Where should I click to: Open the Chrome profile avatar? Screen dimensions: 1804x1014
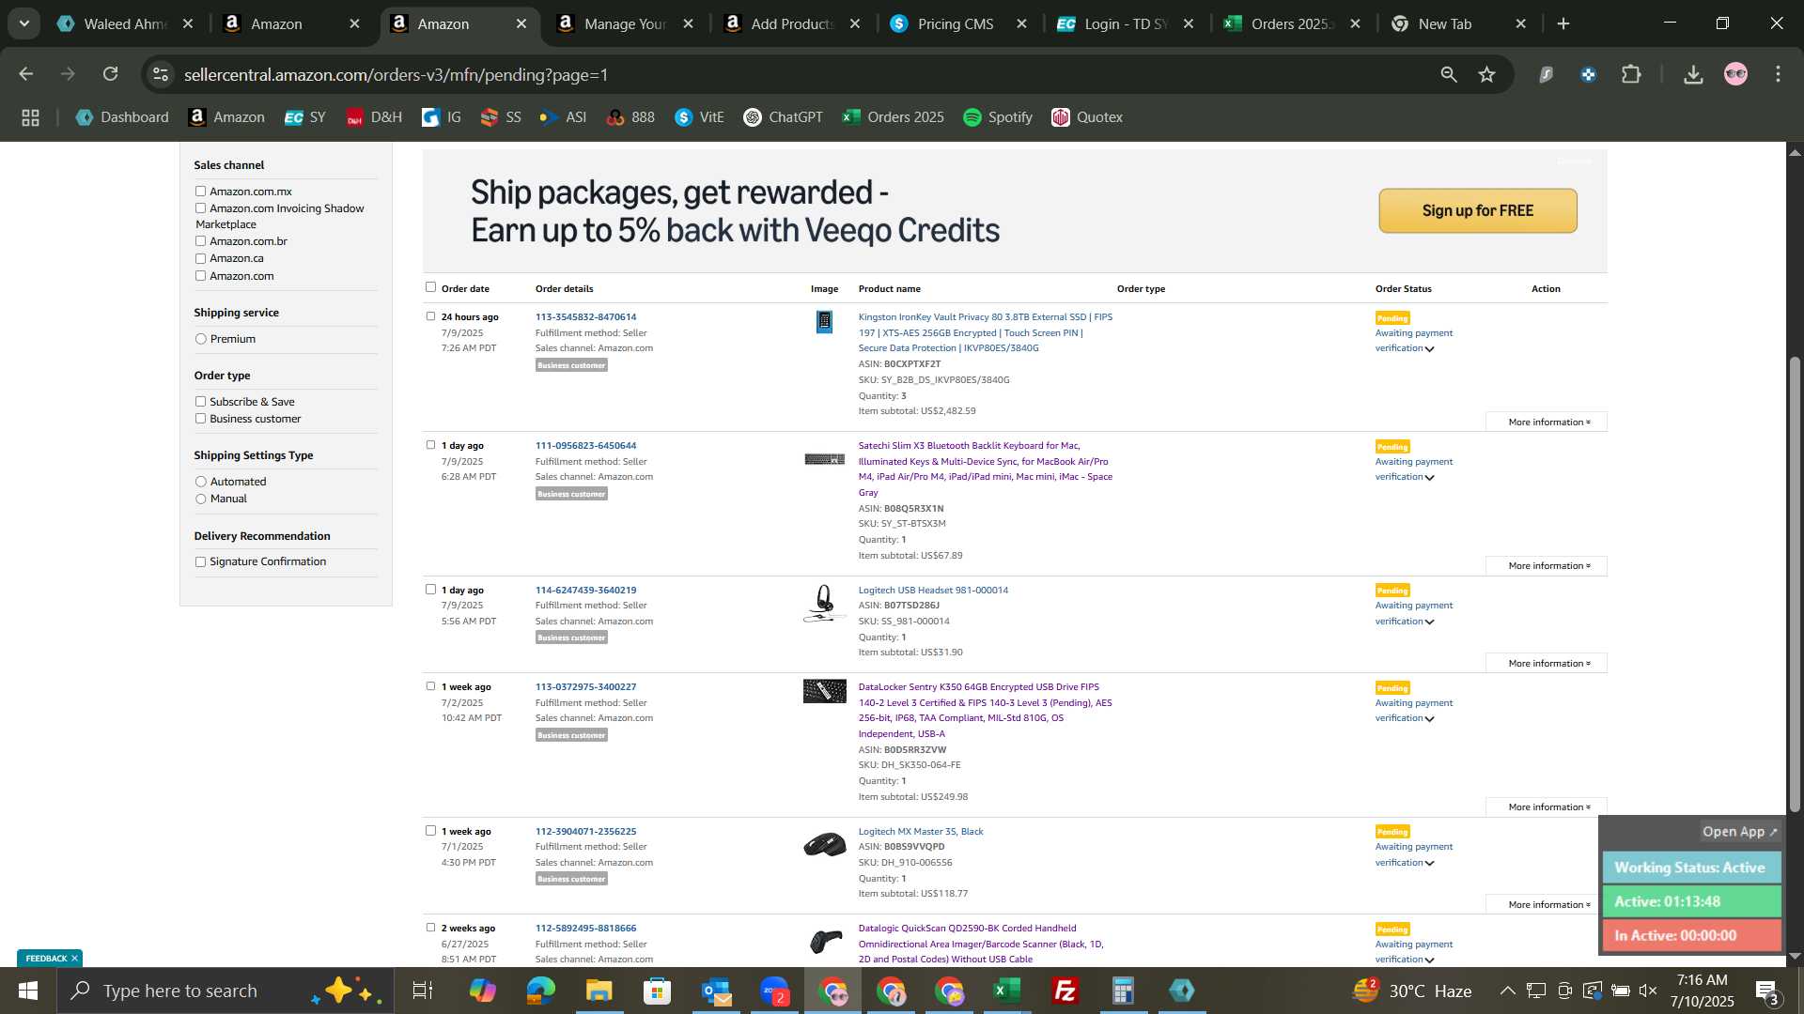[1735, 74]
